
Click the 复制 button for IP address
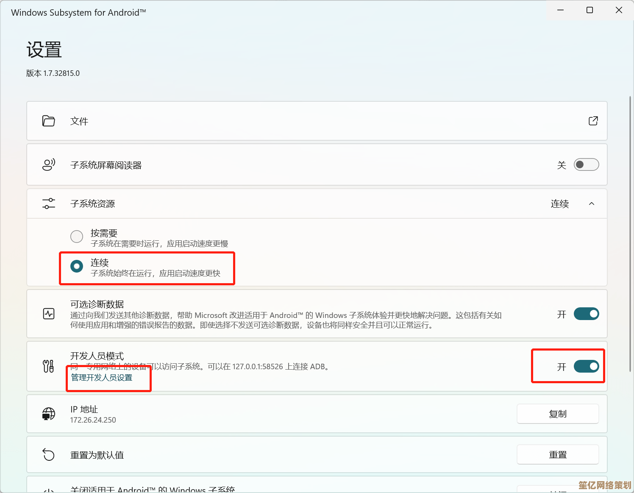pyautogui.click(x=557, y=414)
